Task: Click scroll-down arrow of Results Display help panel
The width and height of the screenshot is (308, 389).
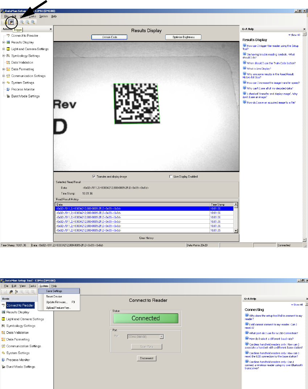Action: (x=304, y=240)
